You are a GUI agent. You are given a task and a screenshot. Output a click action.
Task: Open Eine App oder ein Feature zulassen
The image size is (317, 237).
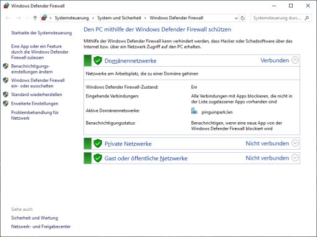(40, 52)
